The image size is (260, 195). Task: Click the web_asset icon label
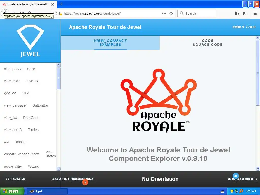pos(13,69)
